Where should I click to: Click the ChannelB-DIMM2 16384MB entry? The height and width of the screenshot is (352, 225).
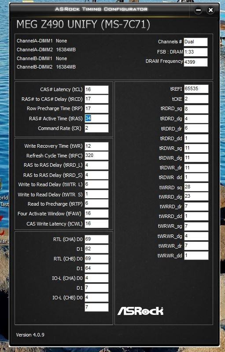click(46, 67)
